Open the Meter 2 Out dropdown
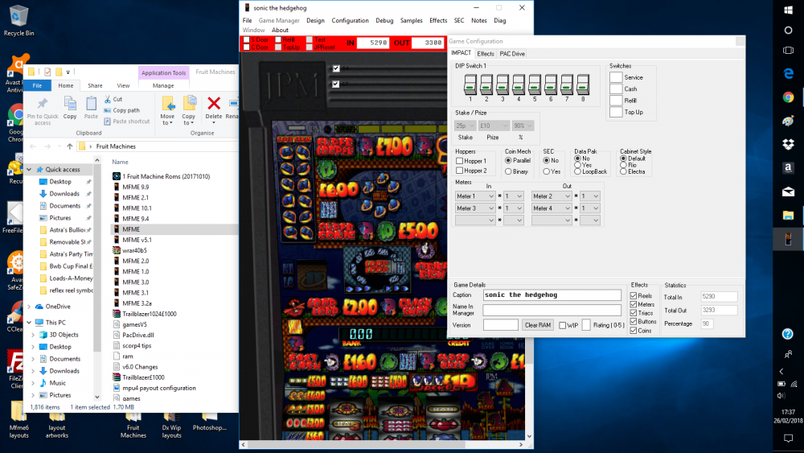 [552, 196]
